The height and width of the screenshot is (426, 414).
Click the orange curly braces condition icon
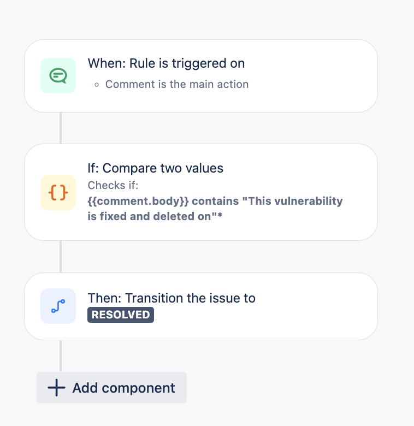pyautogui.click(x=58, y=192)
